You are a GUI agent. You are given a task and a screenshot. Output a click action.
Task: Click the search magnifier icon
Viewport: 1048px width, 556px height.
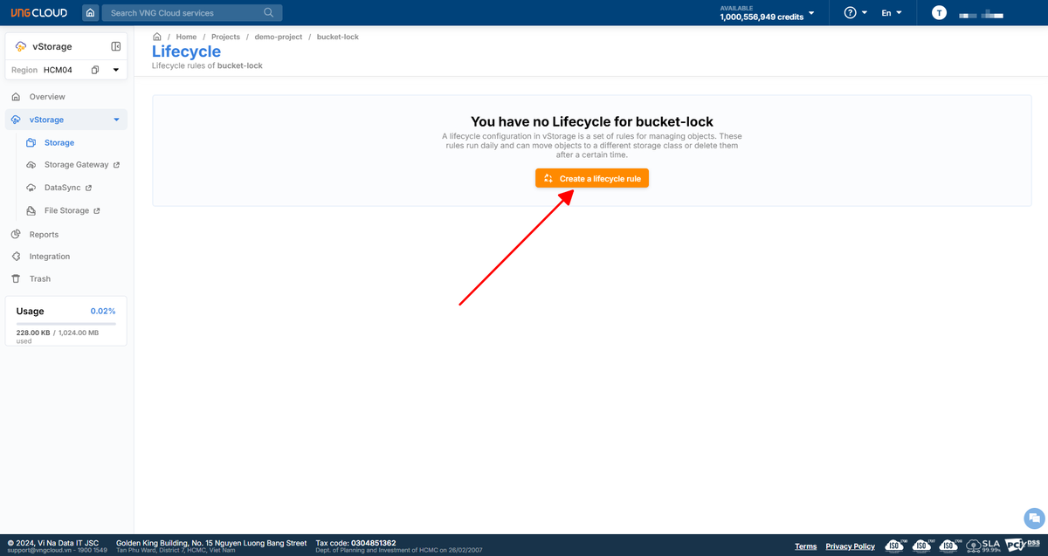point(269,13)
